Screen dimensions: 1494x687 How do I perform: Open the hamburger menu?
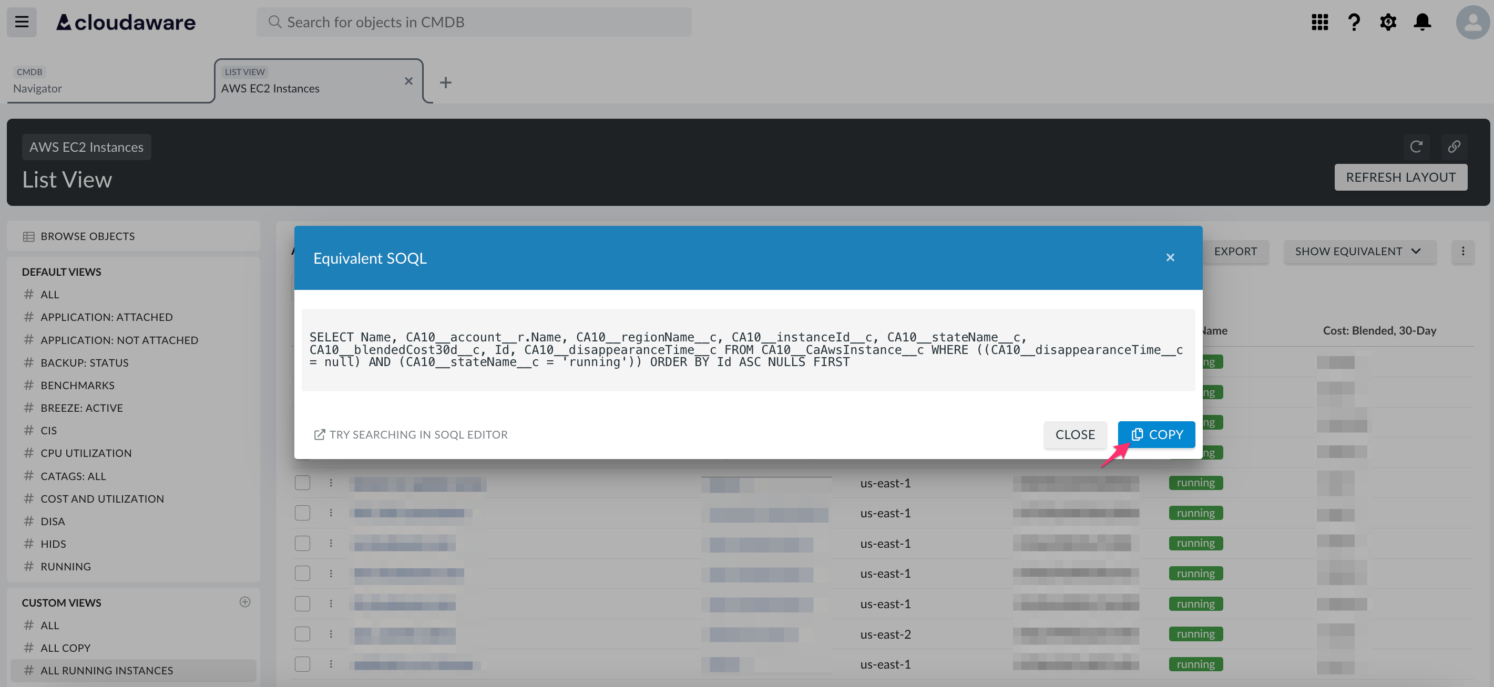coord(22,22)
